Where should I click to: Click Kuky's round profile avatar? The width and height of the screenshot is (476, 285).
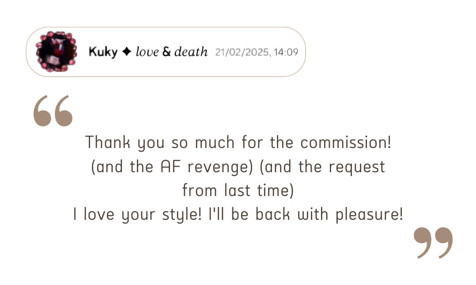pyautogui.click(x=56, y=52)
